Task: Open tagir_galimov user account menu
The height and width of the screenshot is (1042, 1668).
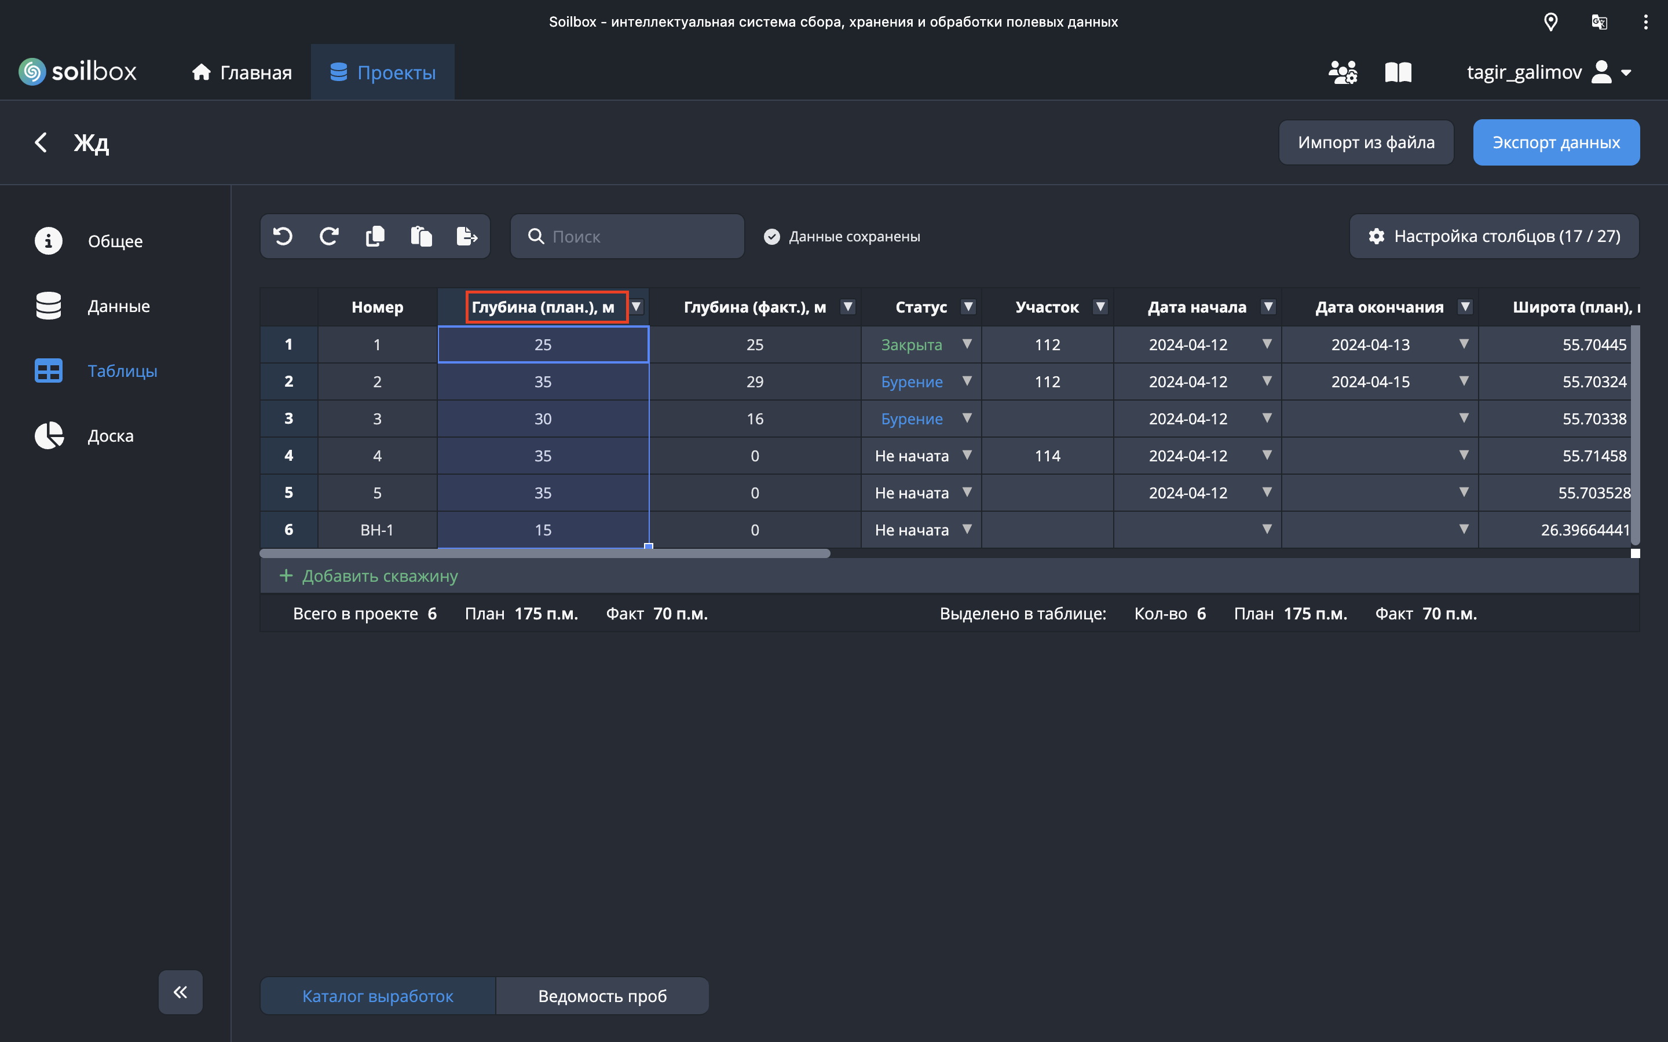Action: [x=1548, y=72]
